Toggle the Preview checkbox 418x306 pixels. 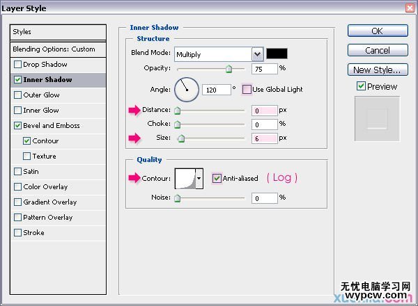[361, 86]
